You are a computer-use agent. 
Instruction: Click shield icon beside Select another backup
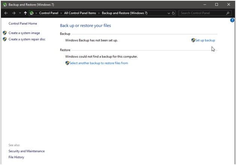point(67,63)
